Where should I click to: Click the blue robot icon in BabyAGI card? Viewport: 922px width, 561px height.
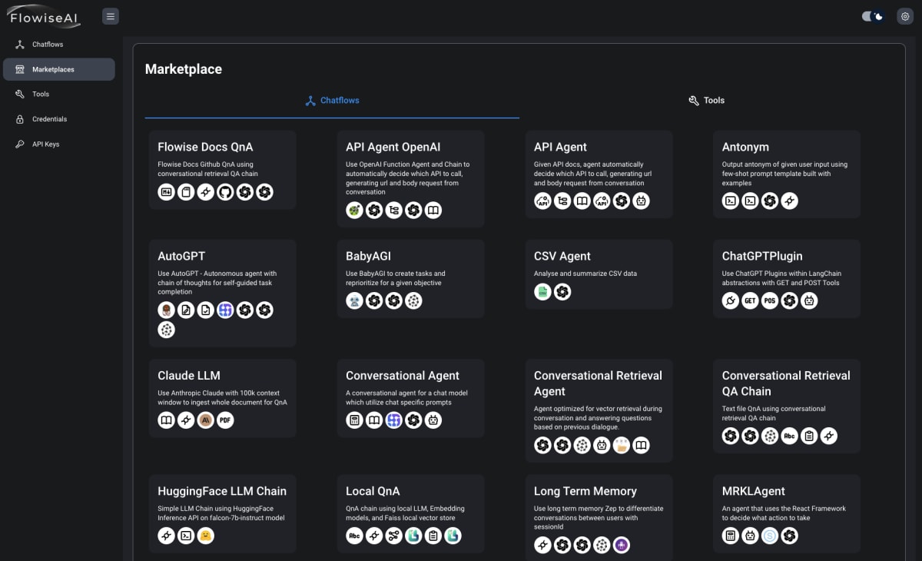point(354,301)
